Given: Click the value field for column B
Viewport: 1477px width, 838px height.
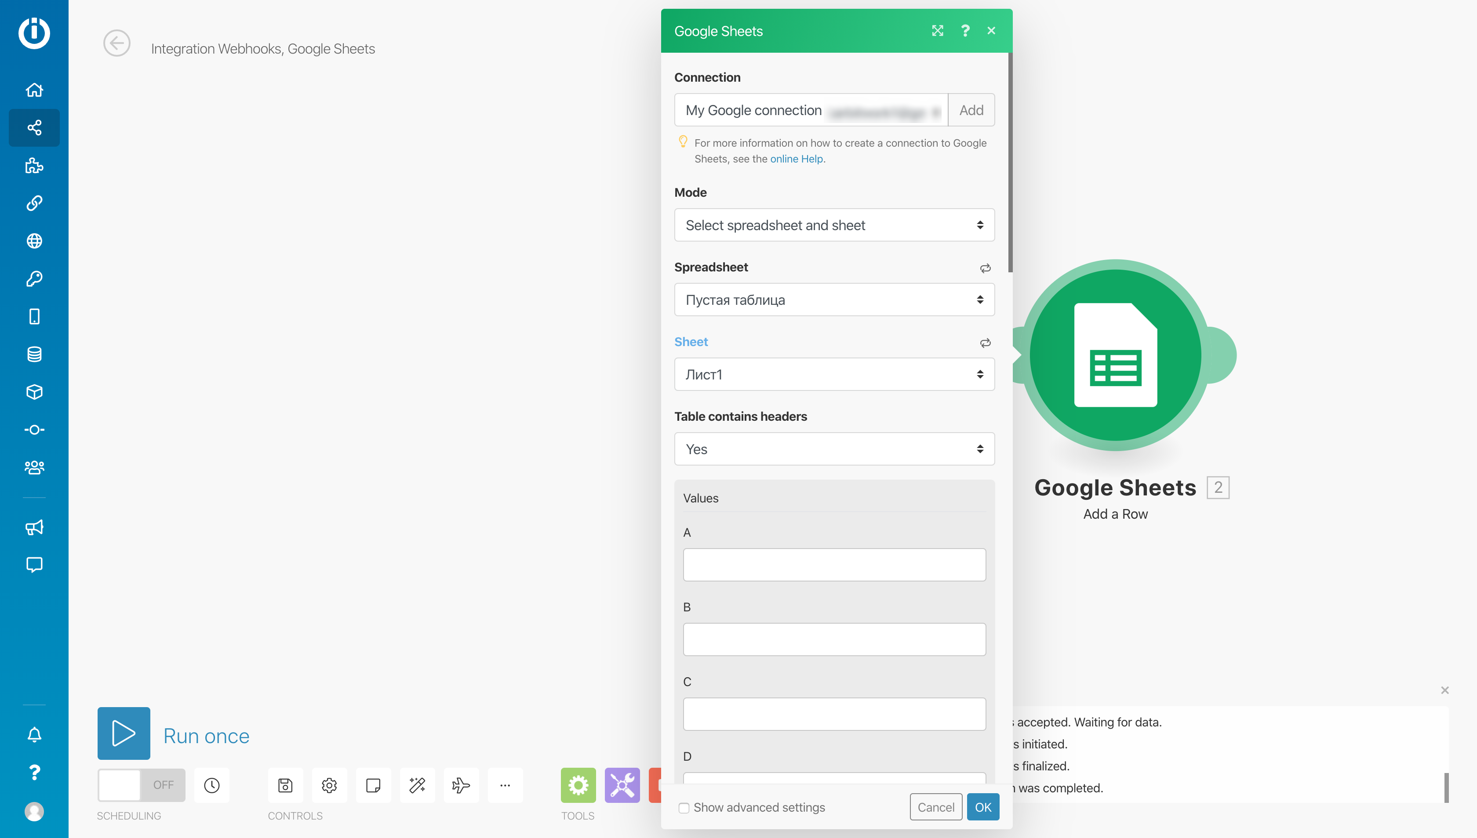Looking at the screenshot, I should coord(834,639).
